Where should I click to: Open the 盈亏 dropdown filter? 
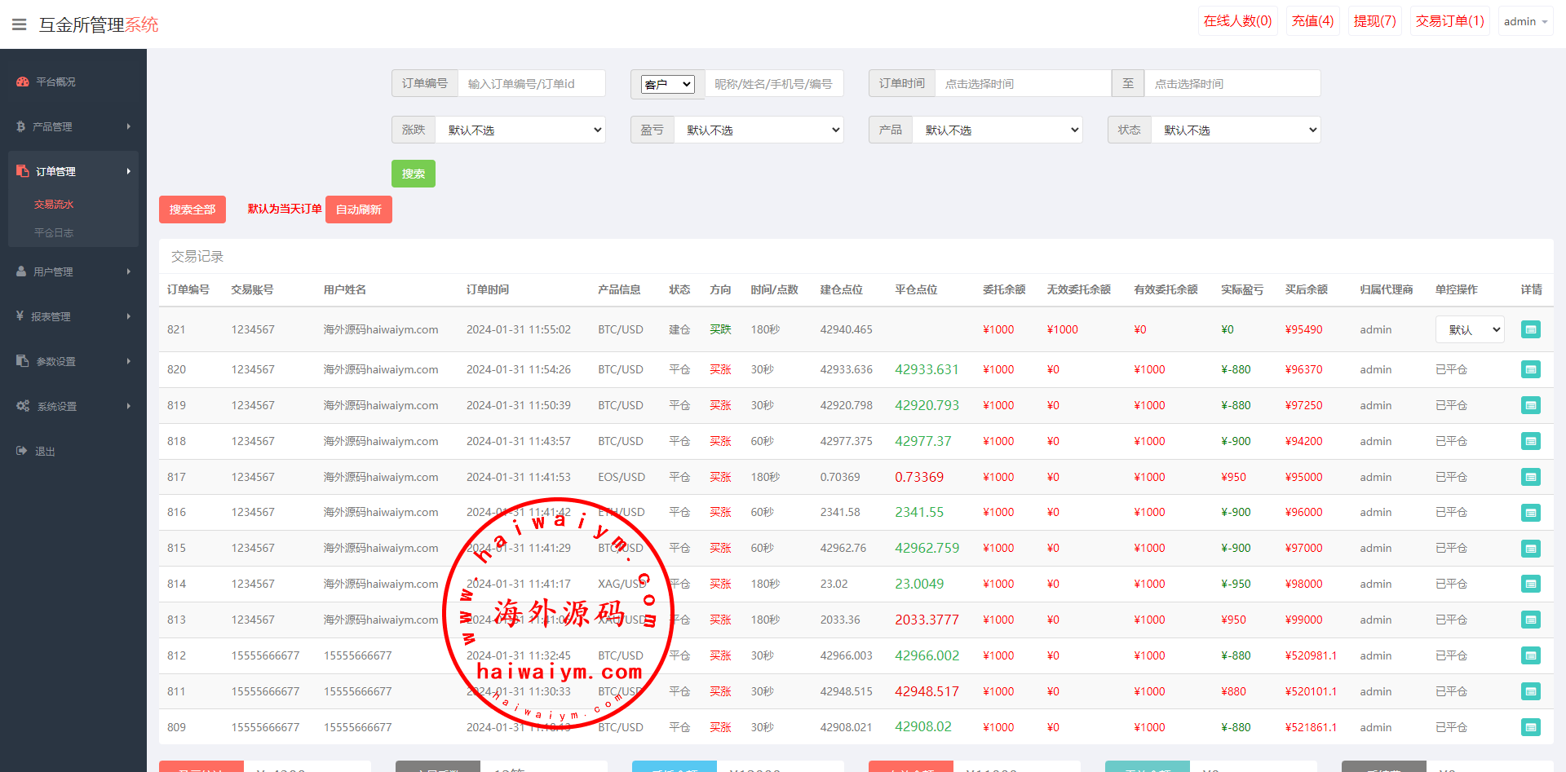click(759, 130)
